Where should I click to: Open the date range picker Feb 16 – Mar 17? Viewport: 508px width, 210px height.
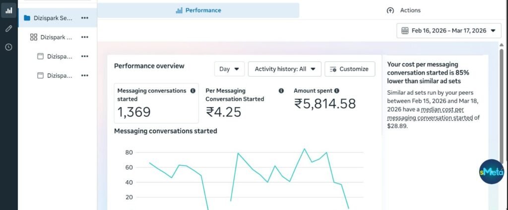tap(448, 31)
